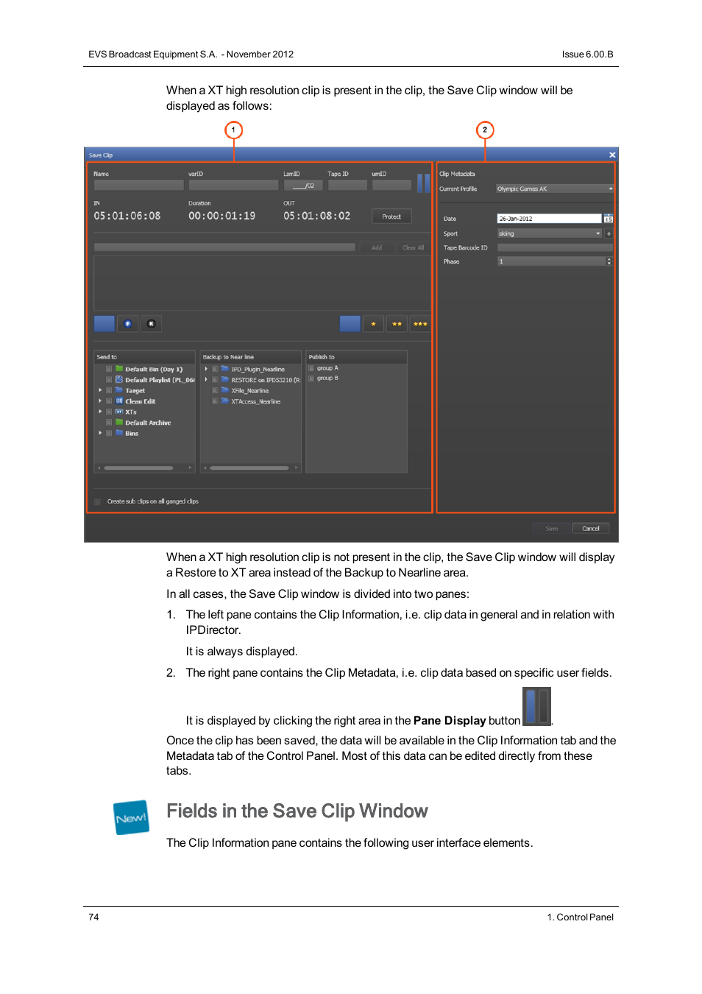Click the Date field showing 26-Jan-2012
This screenshot has height=994, width=702.
(x=549, y=219)
